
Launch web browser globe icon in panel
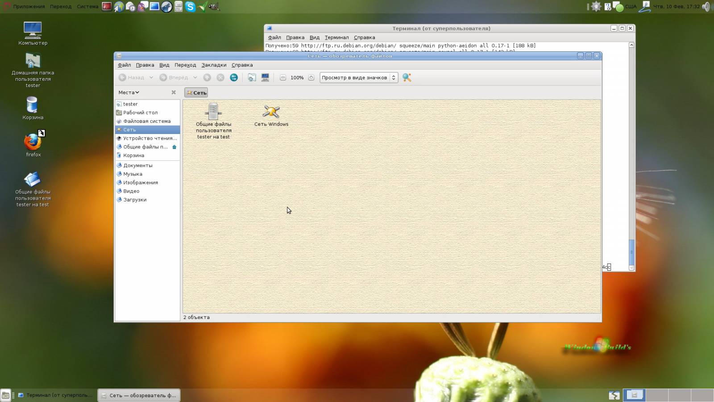click(119, 7)
